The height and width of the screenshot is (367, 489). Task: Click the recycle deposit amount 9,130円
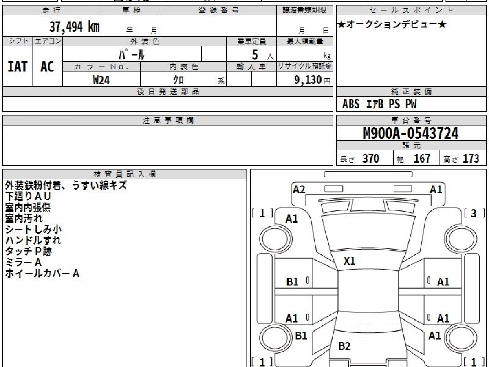click(313, 80)
